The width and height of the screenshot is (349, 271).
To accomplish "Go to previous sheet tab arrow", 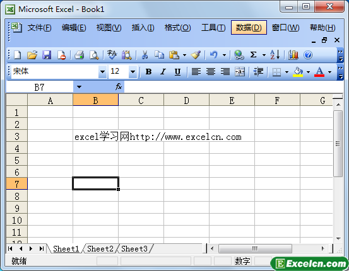I will 21,248.
